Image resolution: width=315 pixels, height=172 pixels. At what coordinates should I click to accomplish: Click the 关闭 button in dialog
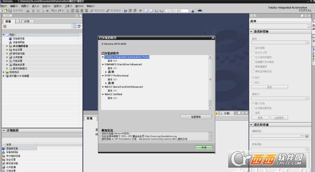click(203, 147)
